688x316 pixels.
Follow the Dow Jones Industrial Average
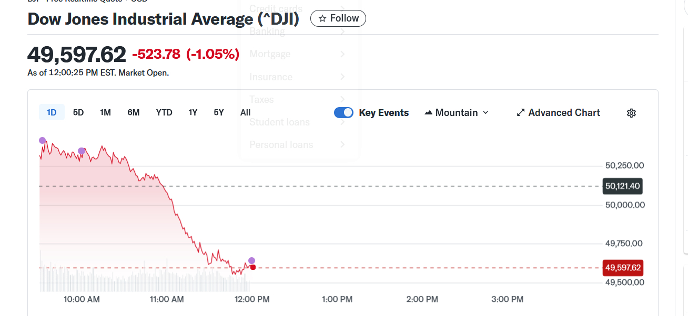(338, 18)
